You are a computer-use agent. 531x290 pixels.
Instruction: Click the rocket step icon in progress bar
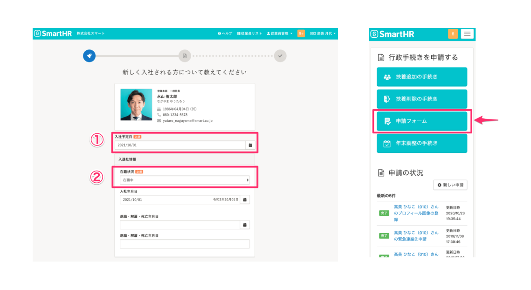pos(89,56)
